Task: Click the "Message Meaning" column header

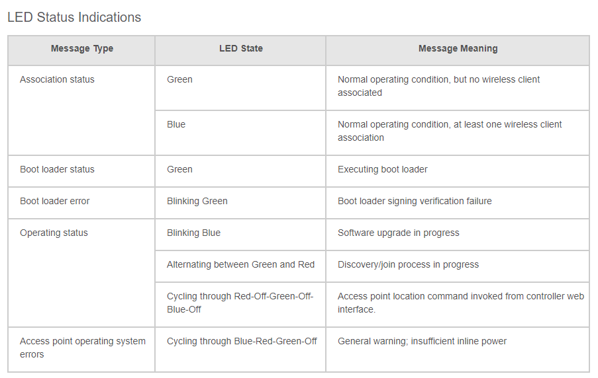Action: (x=458, y=48)
